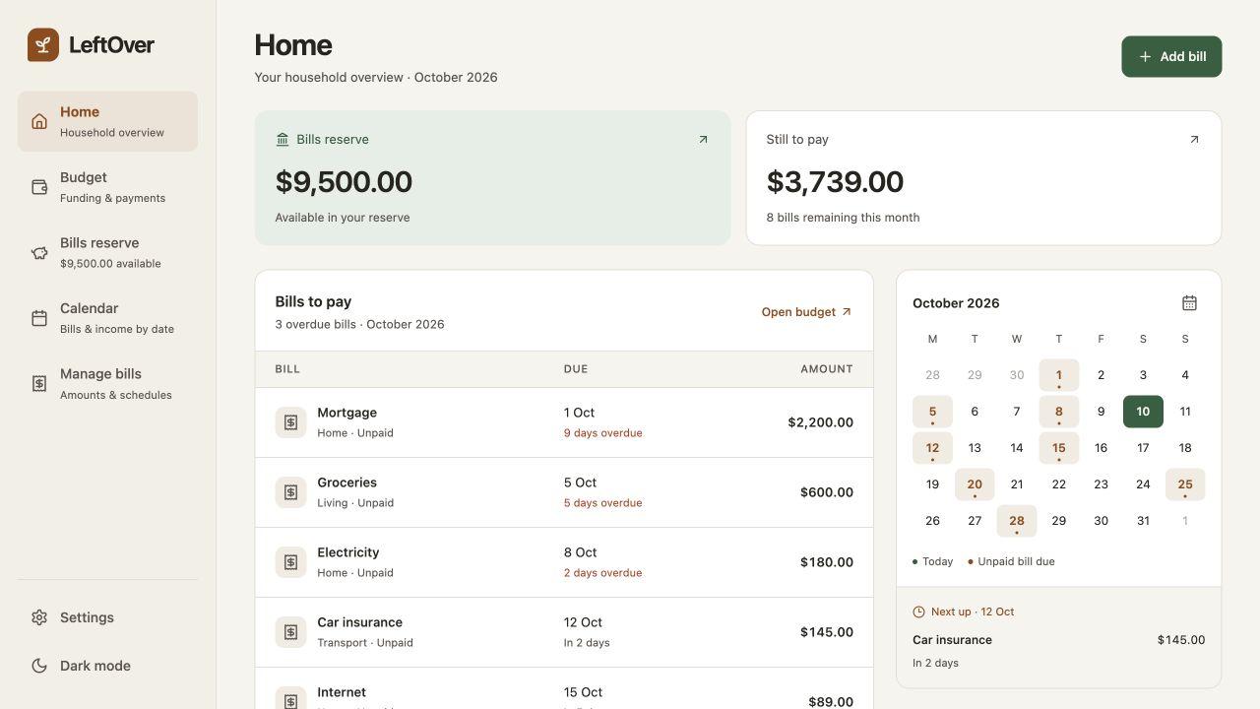This screenshot has height=709, width=1260.
Task: Click the Car insurance bill icon
Action: (290, 632)
